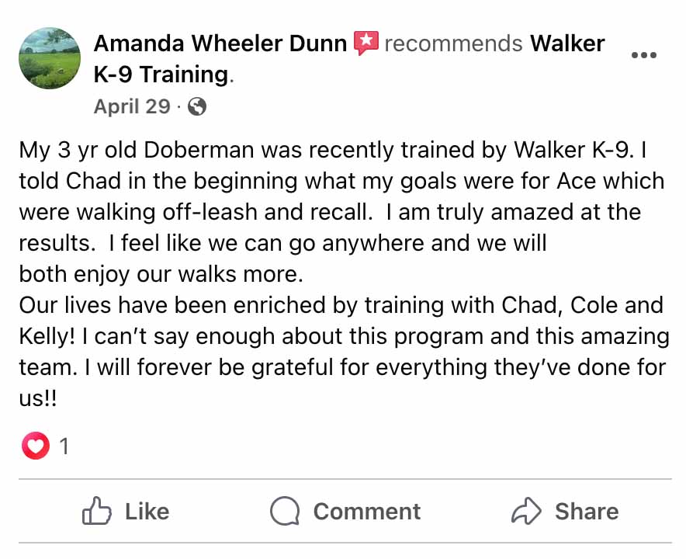Open the three-dot post options menu
Image resolution: width=686 pixels, height=559 pixels.
pos(644,55)
